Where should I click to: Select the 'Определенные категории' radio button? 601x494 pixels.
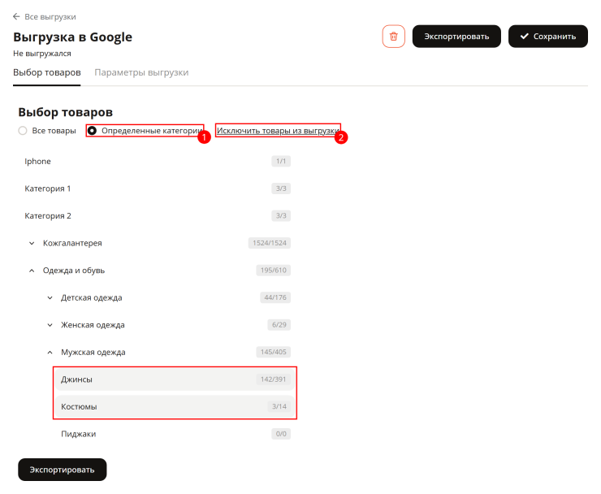point(92,131)
